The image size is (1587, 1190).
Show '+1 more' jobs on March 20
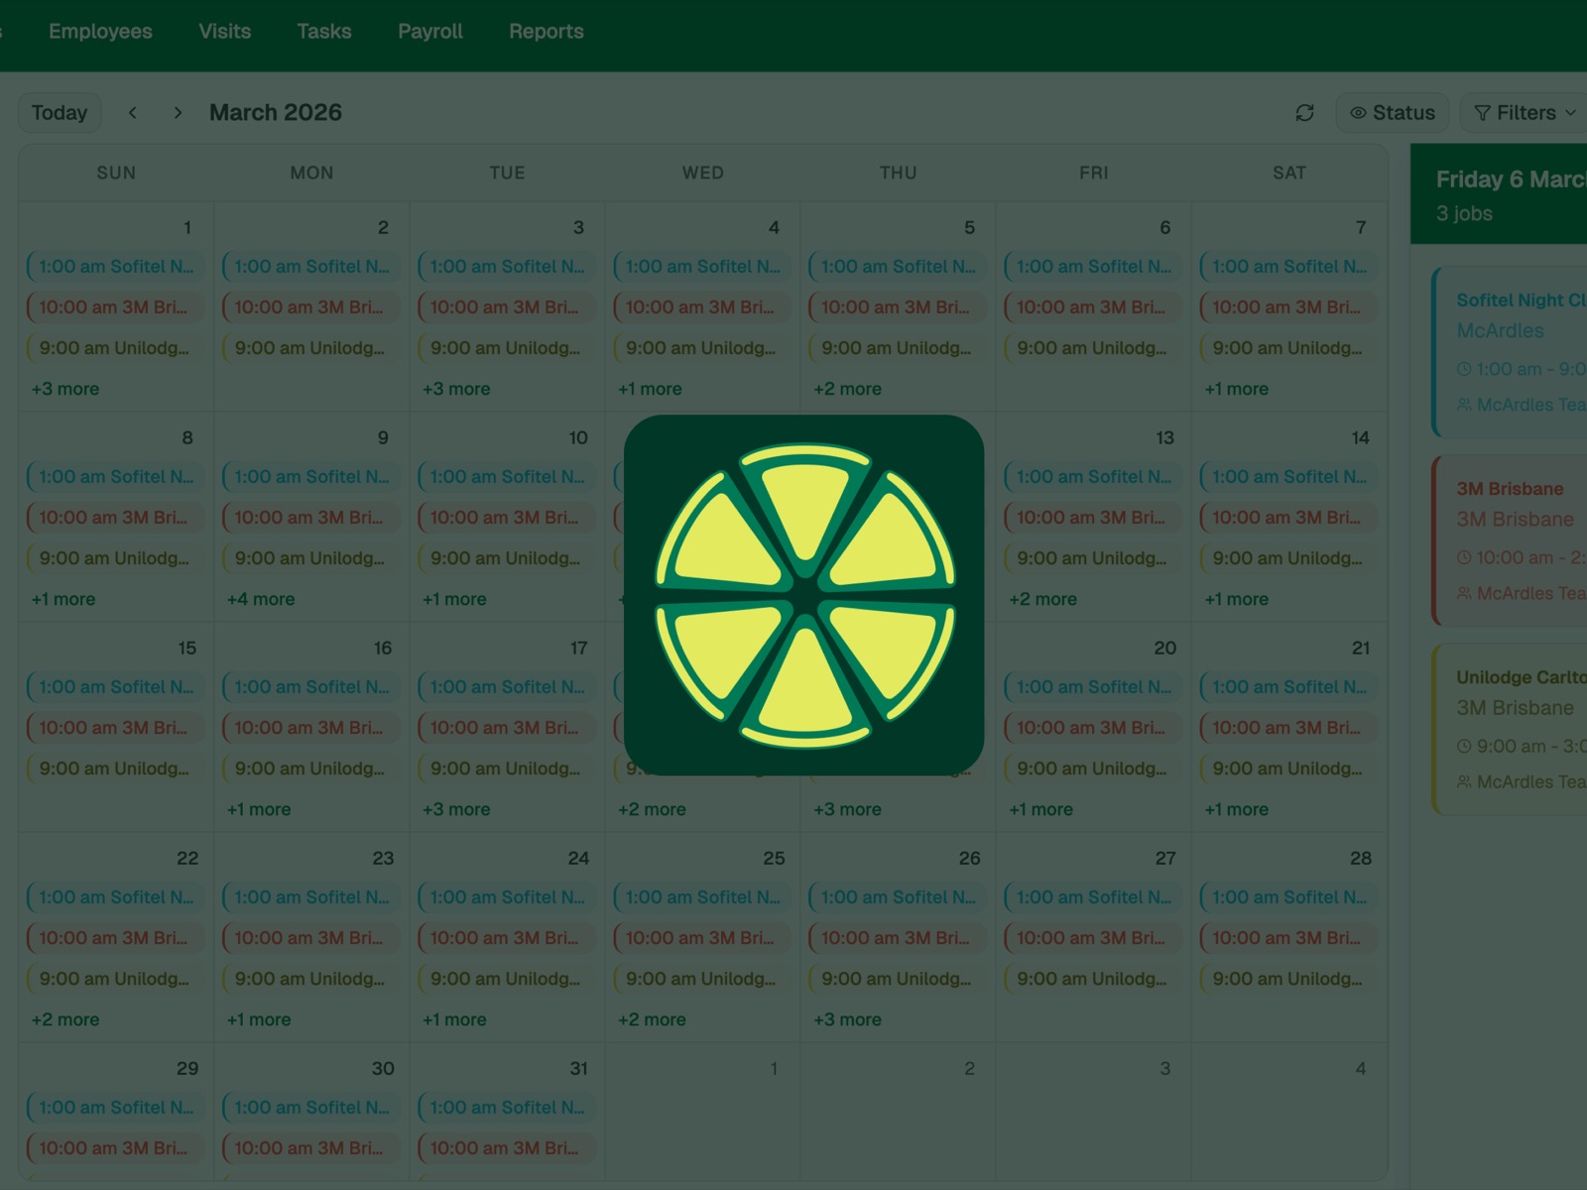pyautogui.click(x=1040, y=809)
